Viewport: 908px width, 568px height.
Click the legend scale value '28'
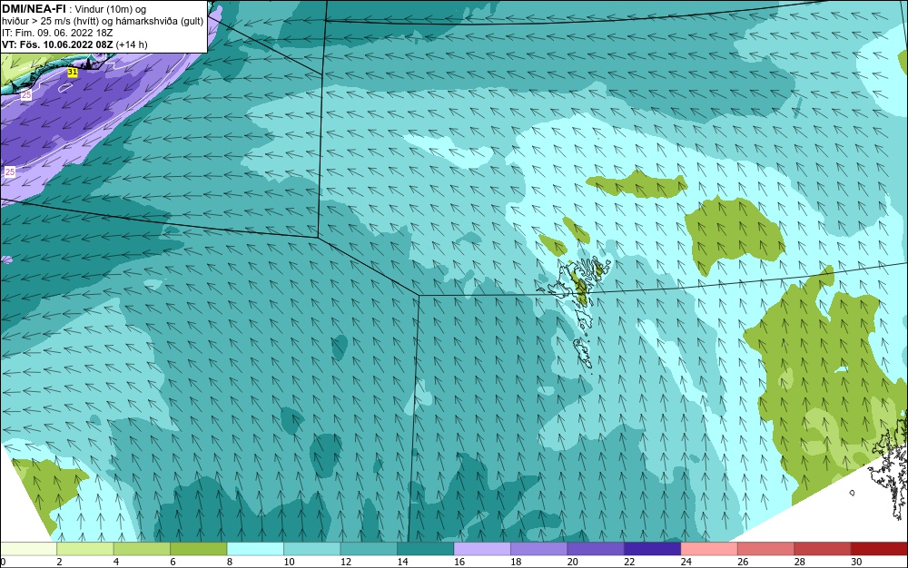[800, 562]
